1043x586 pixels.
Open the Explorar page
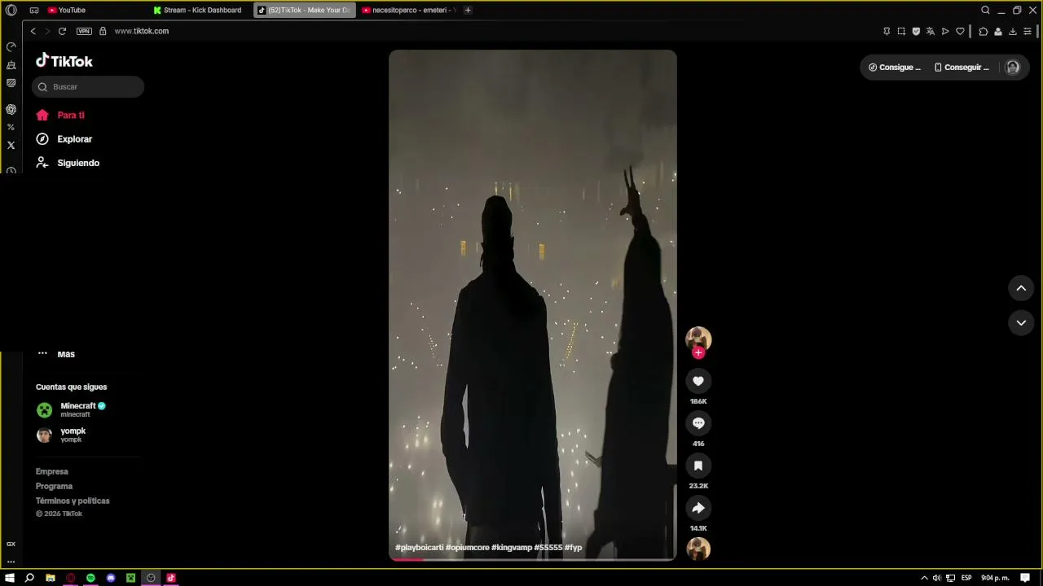[x=64, y=139]
